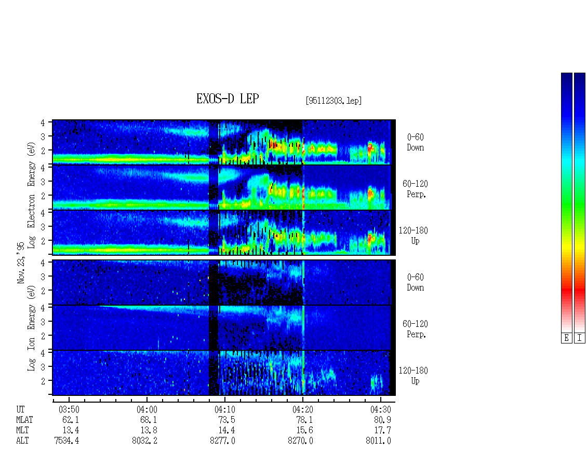The height and width of the screenshot is (454, 587).
Task: Select the 120-180 Up label beside the electron panel
Action: coord(413,236)
